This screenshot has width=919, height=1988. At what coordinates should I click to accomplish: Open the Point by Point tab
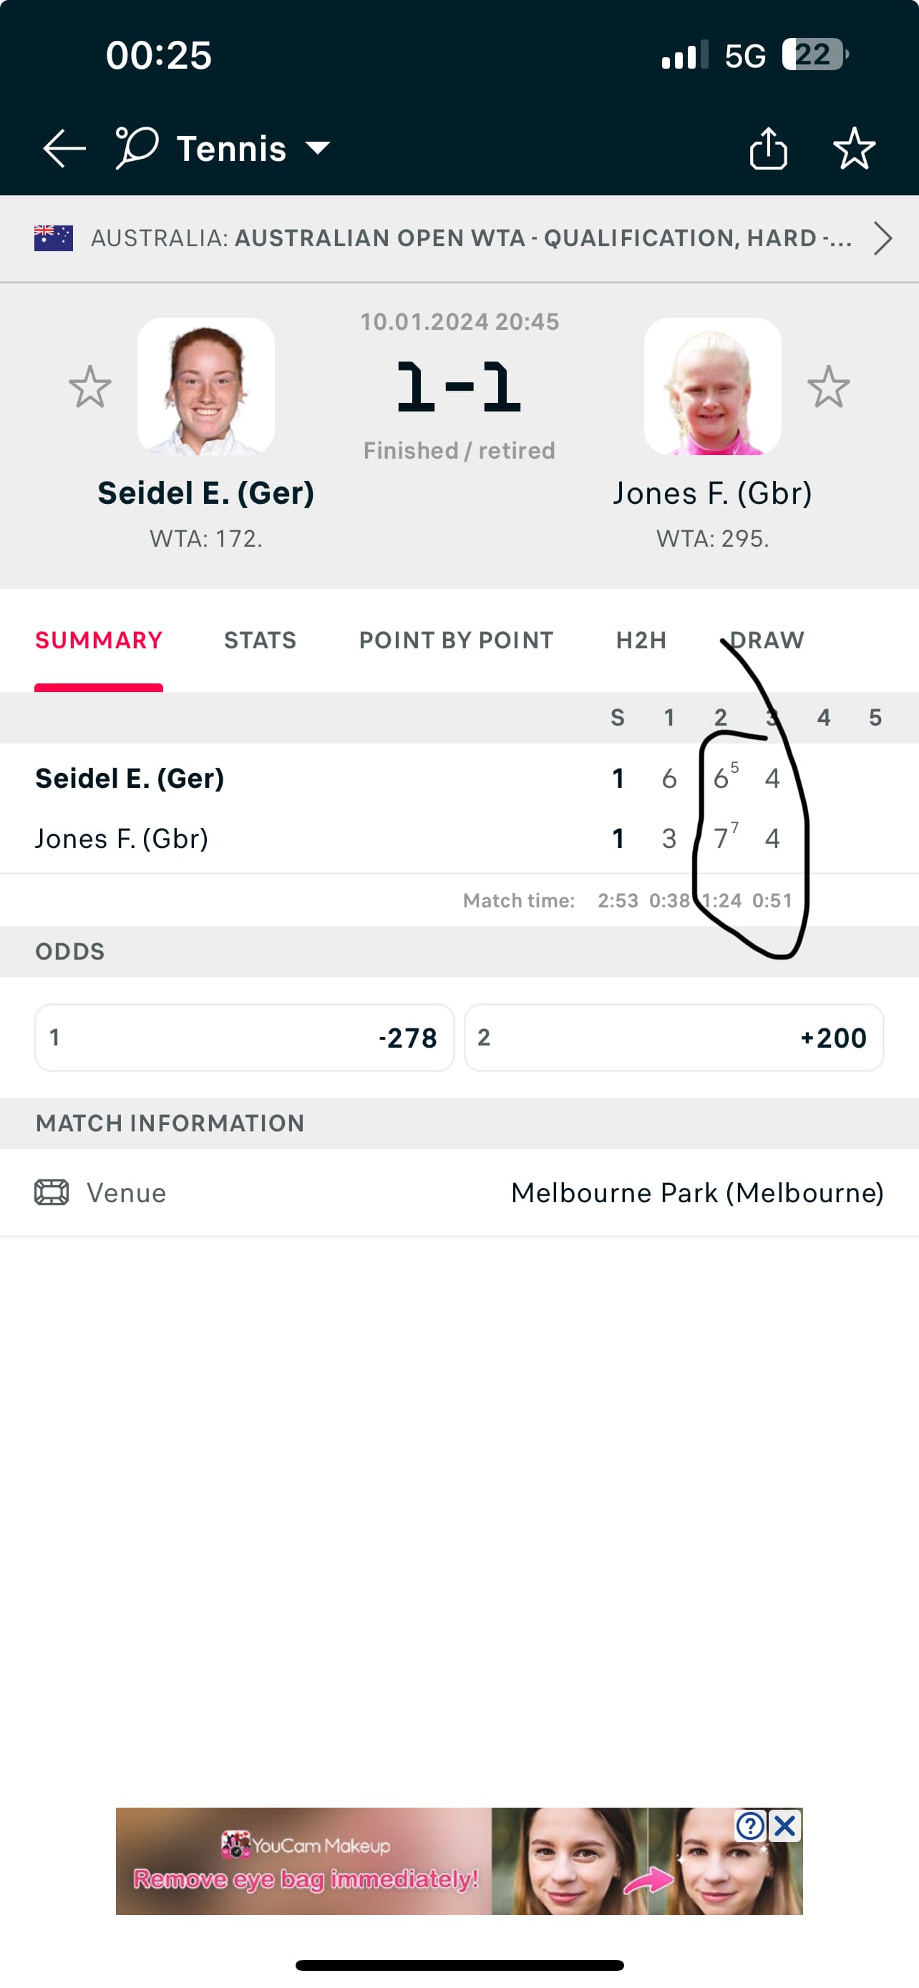456,640
